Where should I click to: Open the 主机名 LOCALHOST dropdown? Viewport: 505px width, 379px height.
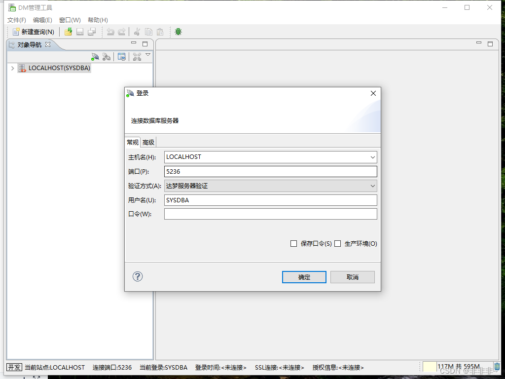point(373,157)
